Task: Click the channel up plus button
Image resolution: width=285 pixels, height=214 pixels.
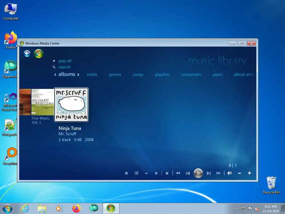Action: [156, 173]
